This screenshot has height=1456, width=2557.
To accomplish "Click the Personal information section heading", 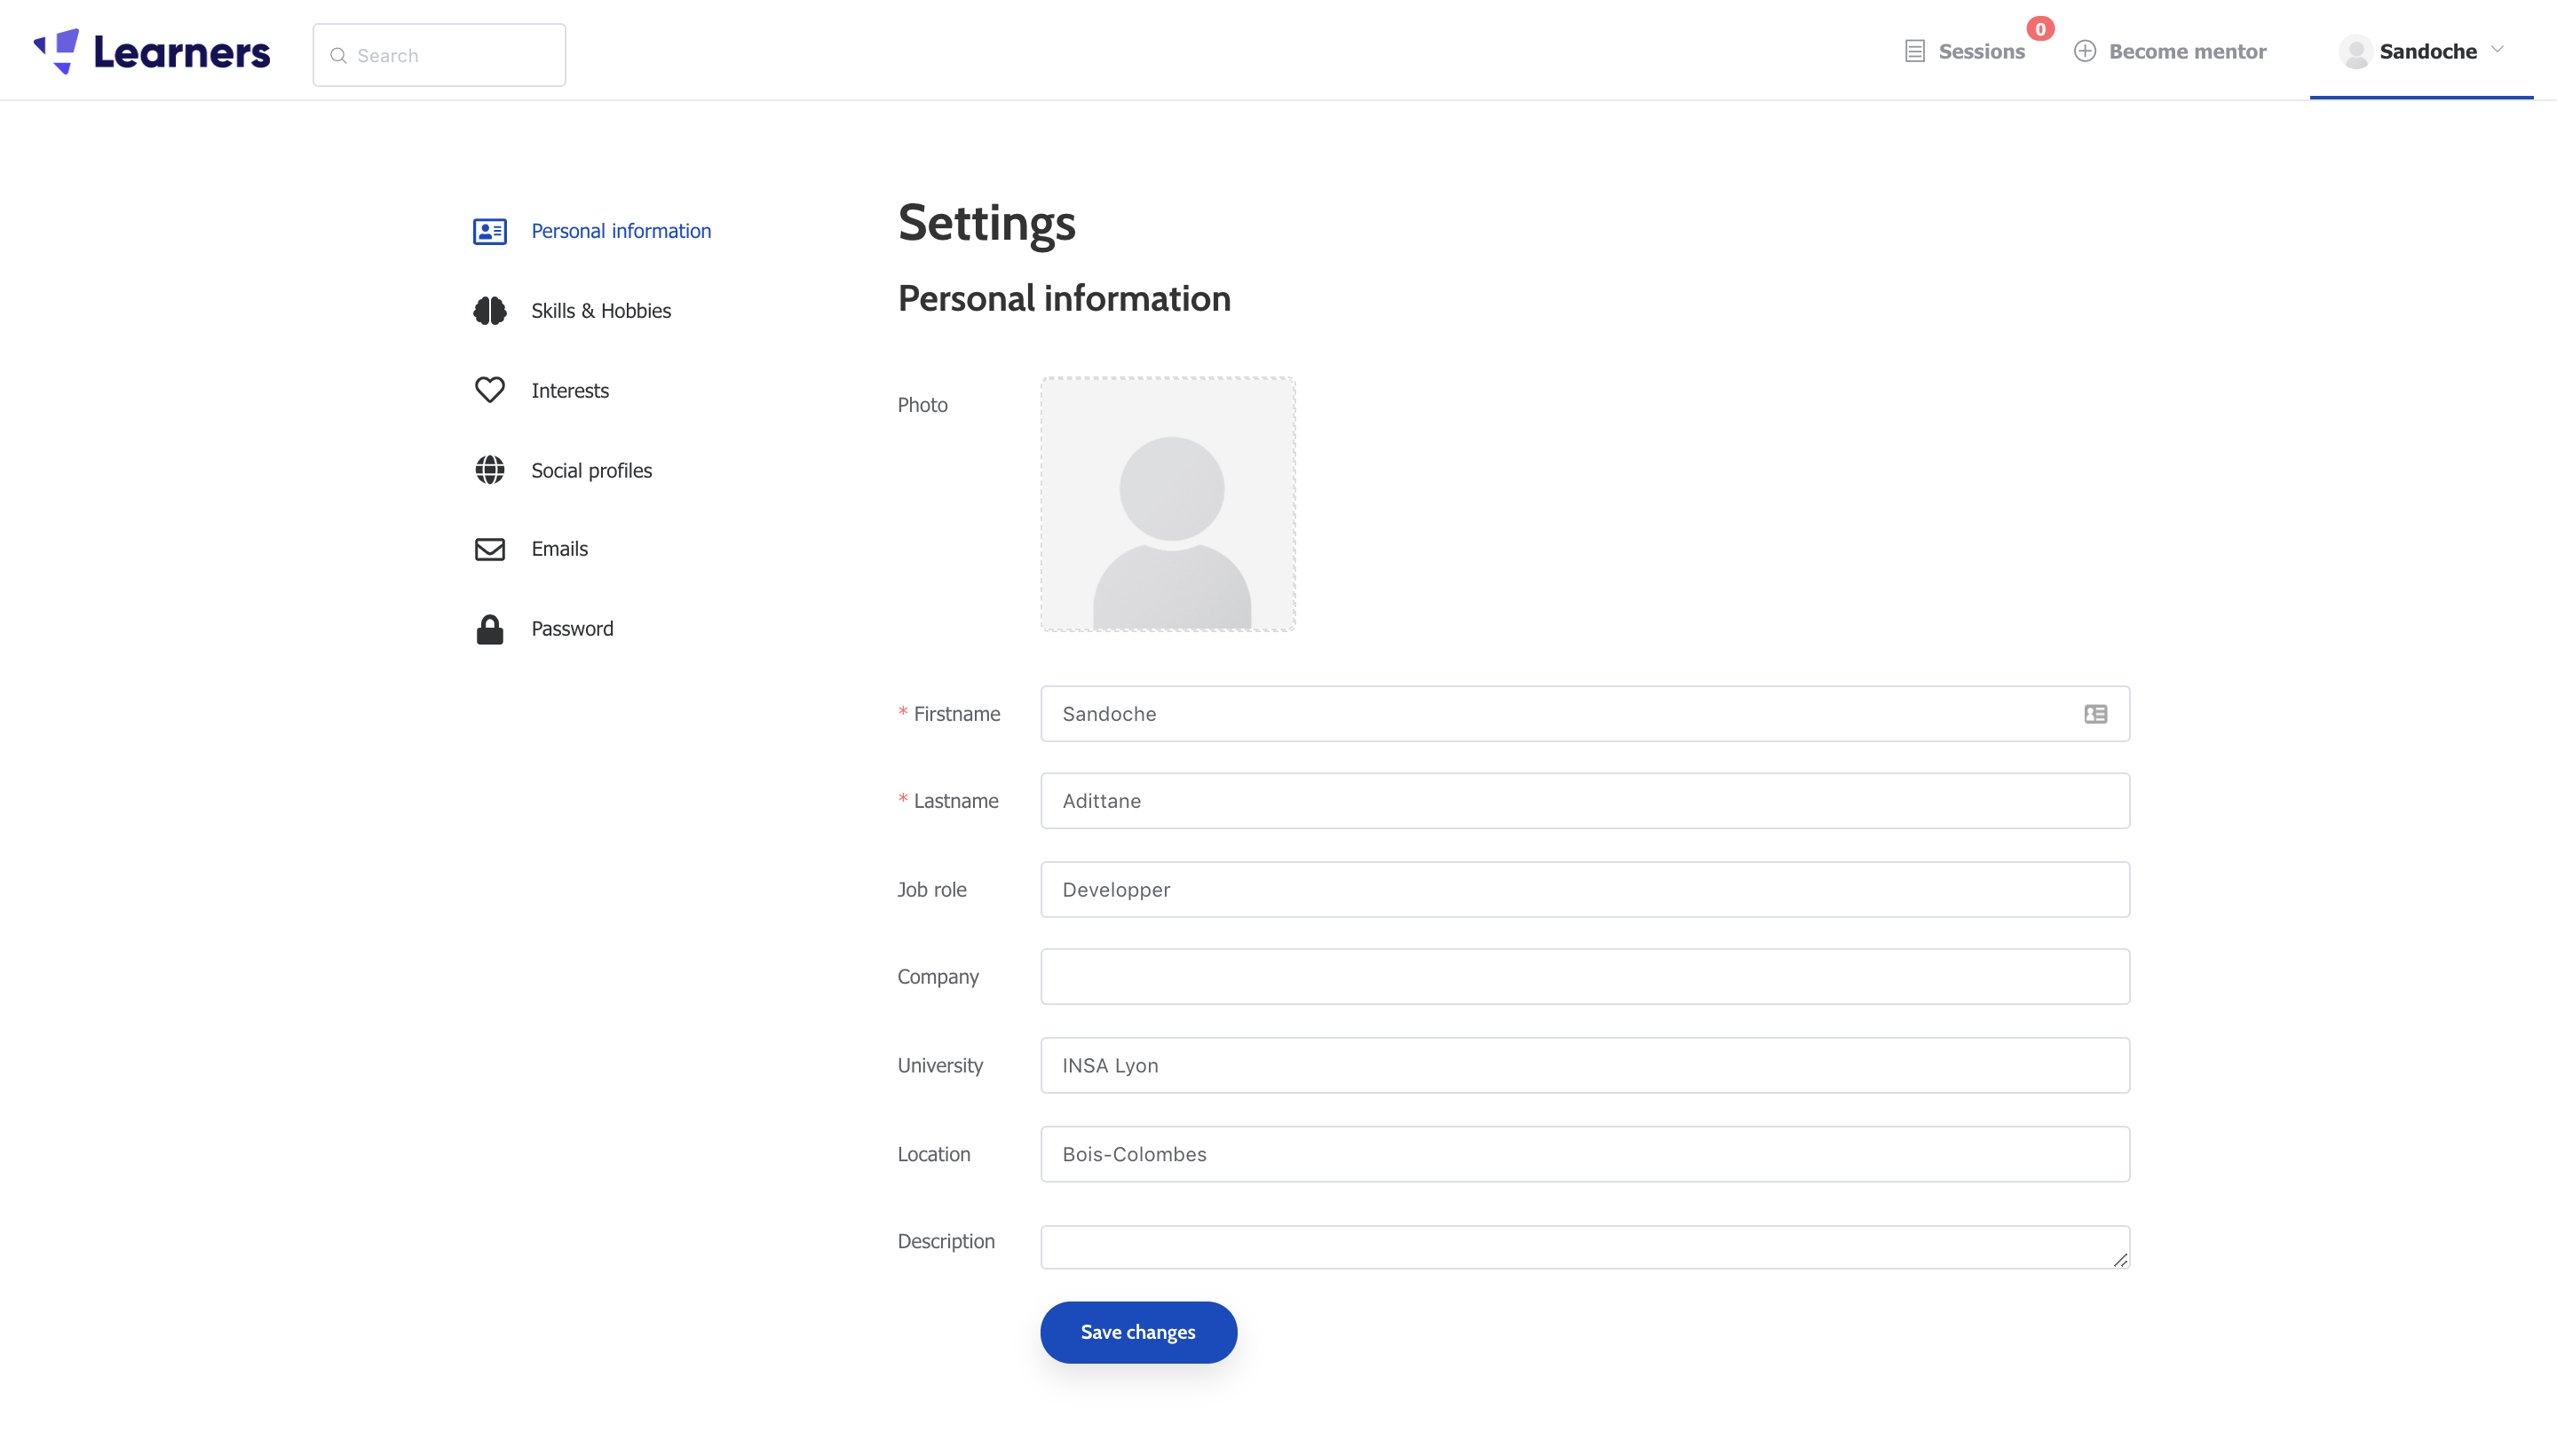I will click(1064, 299).
